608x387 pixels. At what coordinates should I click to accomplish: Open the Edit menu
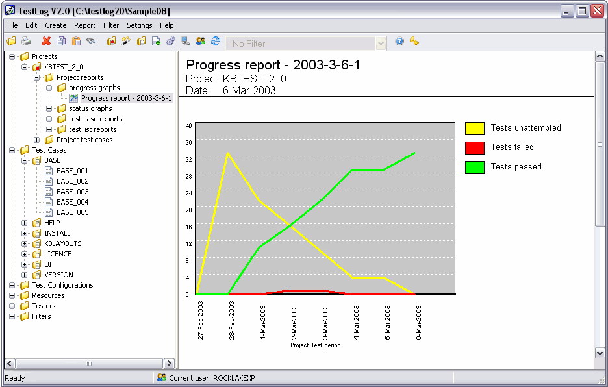pyautogui.click(x=31, y=25)
